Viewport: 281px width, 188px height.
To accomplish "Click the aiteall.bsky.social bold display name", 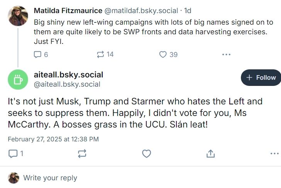I will (x=68, y=74).
